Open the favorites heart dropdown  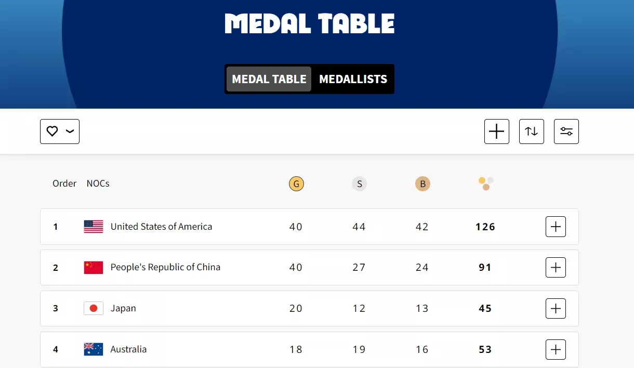click(x=60, y=132)
